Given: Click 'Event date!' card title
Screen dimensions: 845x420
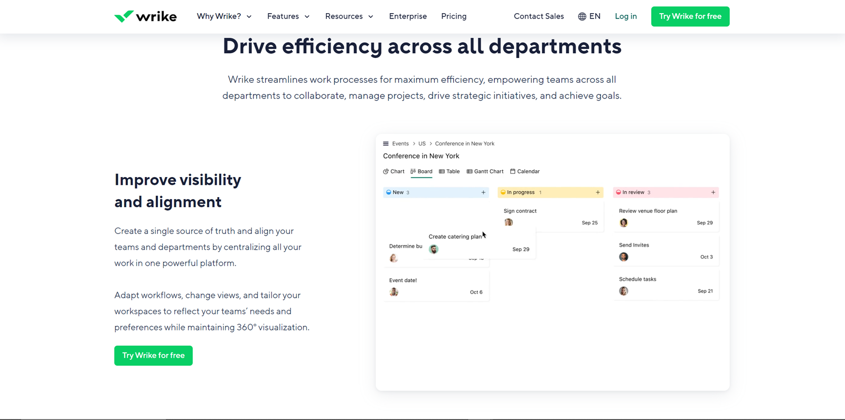Looking at the screenshot, I should (403, 280).
